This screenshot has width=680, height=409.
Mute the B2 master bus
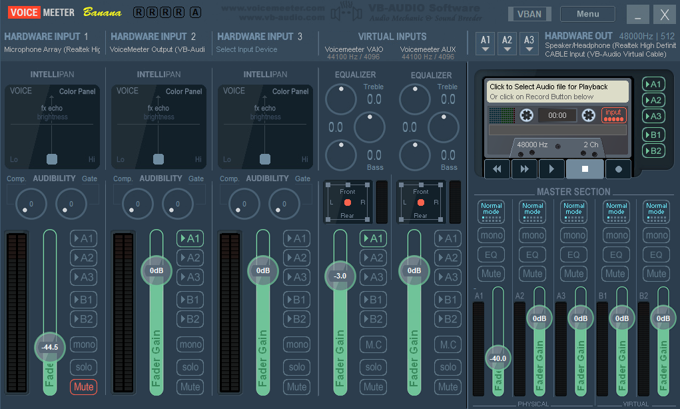(656, 274)
